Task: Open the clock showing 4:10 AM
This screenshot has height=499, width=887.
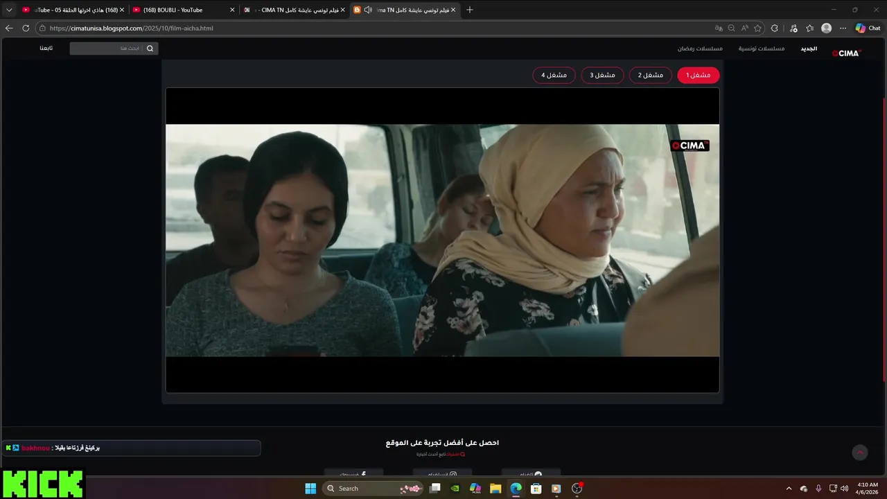Action: (868, 488)
